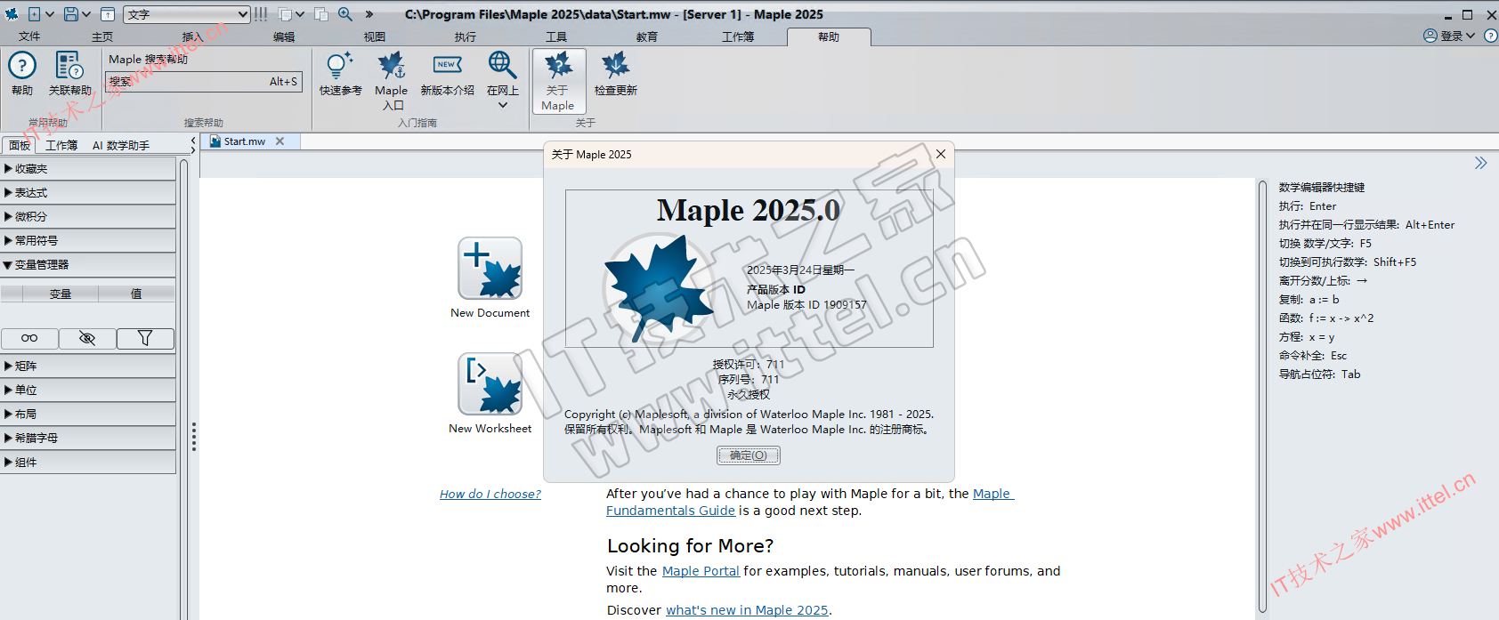1499x620 pixels.
Task: Toggle the crossed-eye hide button in variable manager
Action: (x=87, y=338)
